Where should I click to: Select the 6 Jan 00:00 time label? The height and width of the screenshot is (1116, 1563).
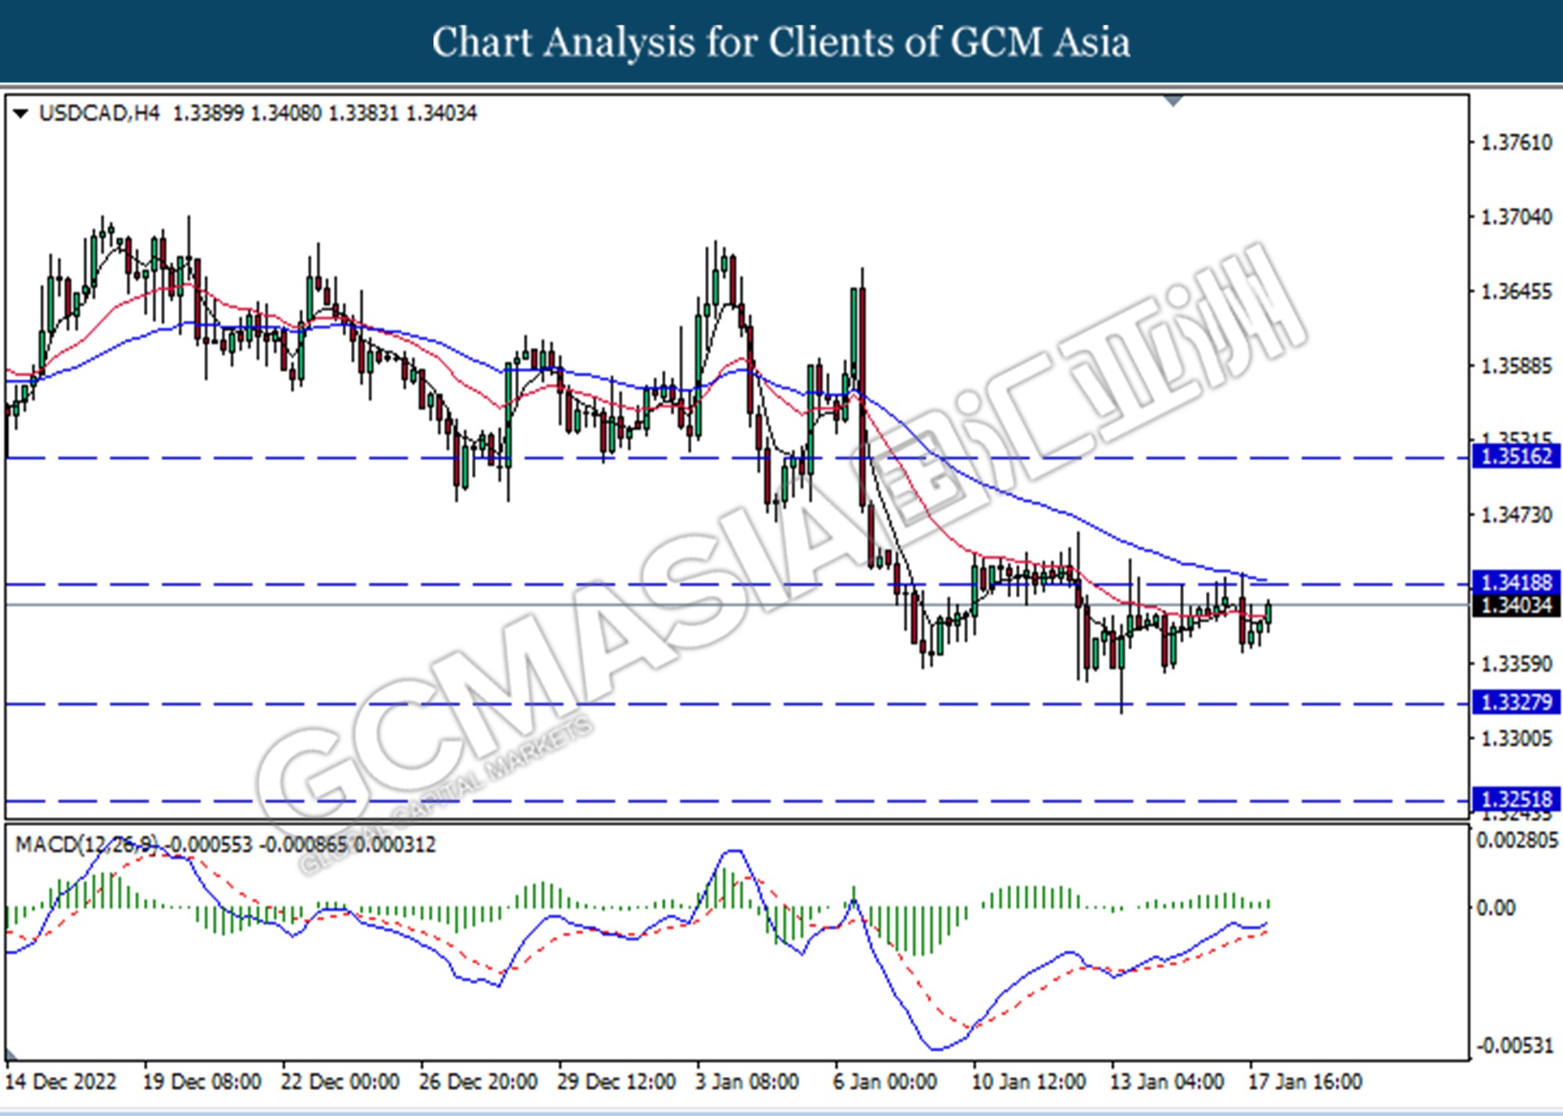click(885, 1082)
